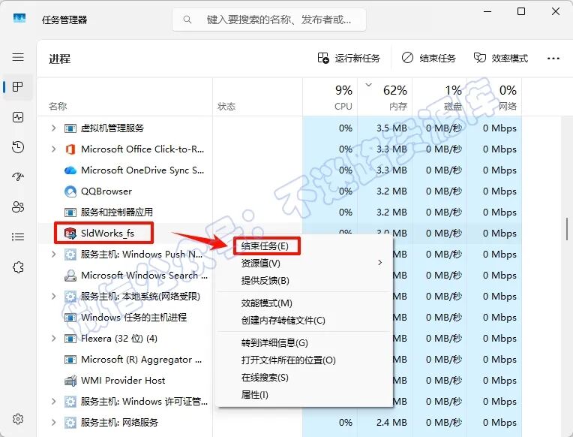Open the 资源值(V) submenu arrow

(x=380, y=262)
